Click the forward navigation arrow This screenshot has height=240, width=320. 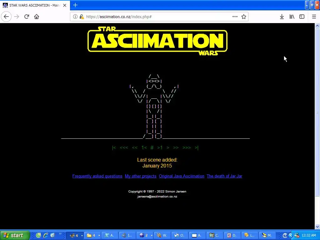[x=17, y=17]
